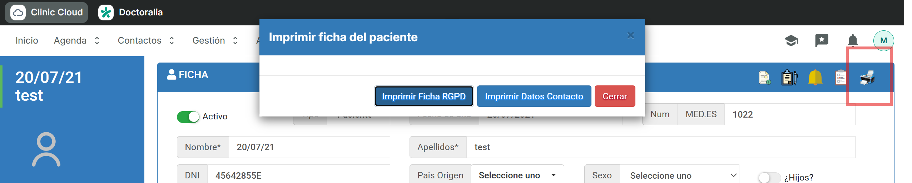Enable the ¿Hijos? toggle
Image resolution: width=912 pixels, height=183 pixels.
769,177
